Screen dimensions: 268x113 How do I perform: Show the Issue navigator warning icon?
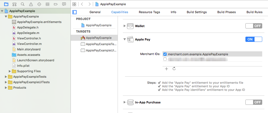click(x=31, y=4)
